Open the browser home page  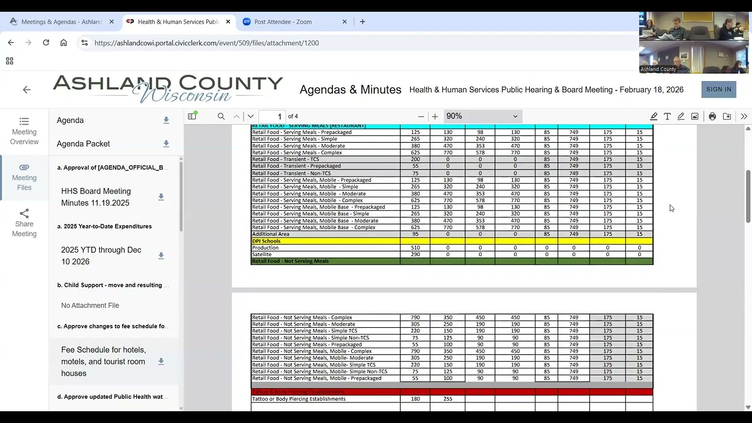[x=63, y=42]
